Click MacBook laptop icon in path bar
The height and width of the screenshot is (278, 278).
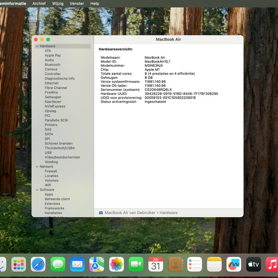[101, 213]
